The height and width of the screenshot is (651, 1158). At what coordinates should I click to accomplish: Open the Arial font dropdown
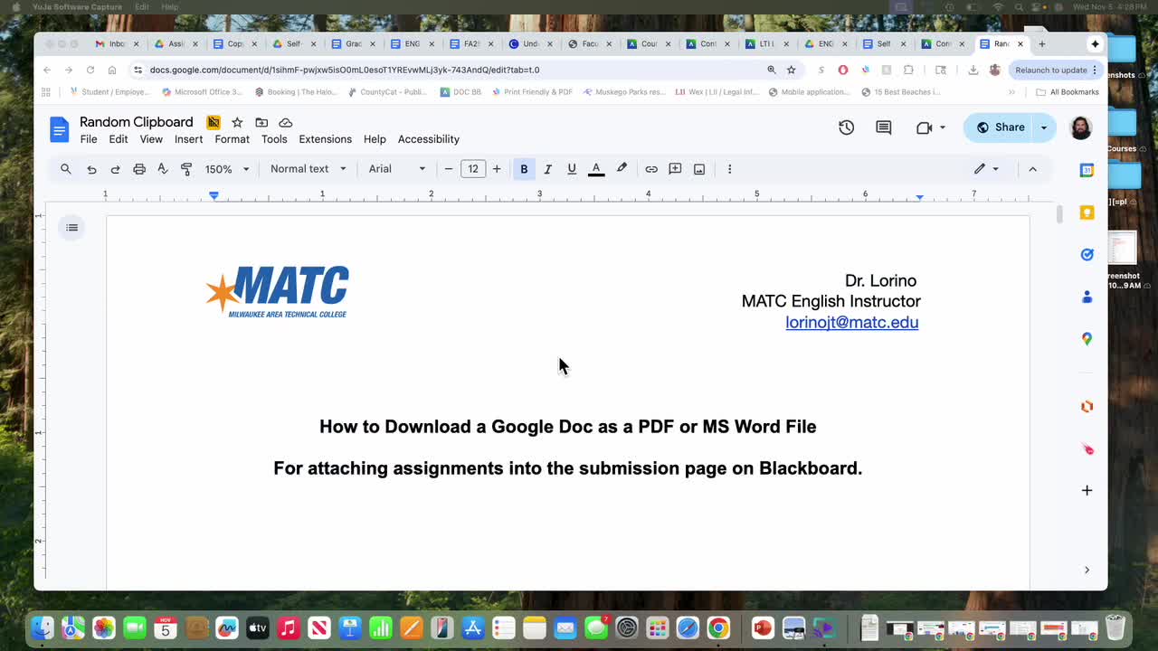click(x=397, y=169)
